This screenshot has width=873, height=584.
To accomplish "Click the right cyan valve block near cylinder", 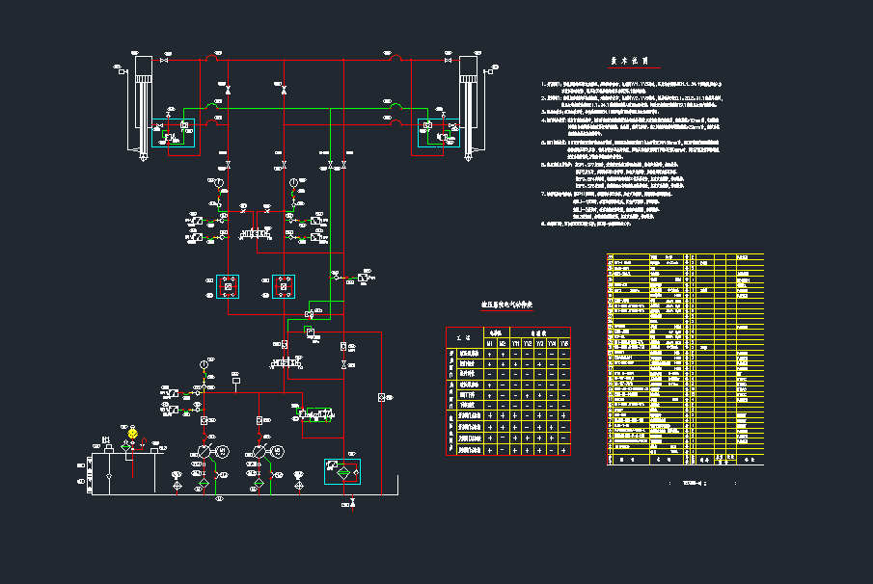I will (x=439, y=133).
